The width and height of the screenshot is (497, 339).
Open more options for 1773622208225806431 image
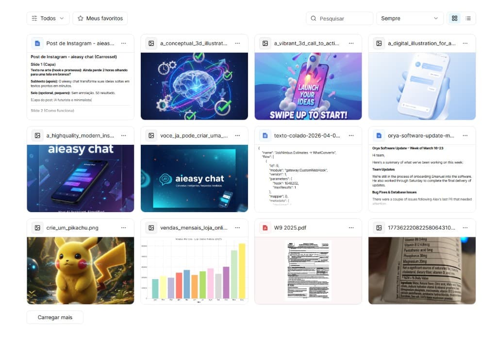(x=465, y=228)
